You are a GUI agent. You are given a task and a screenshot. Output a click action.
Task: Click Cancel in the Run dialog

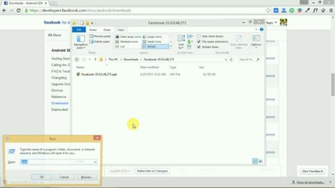click(64, 177)
